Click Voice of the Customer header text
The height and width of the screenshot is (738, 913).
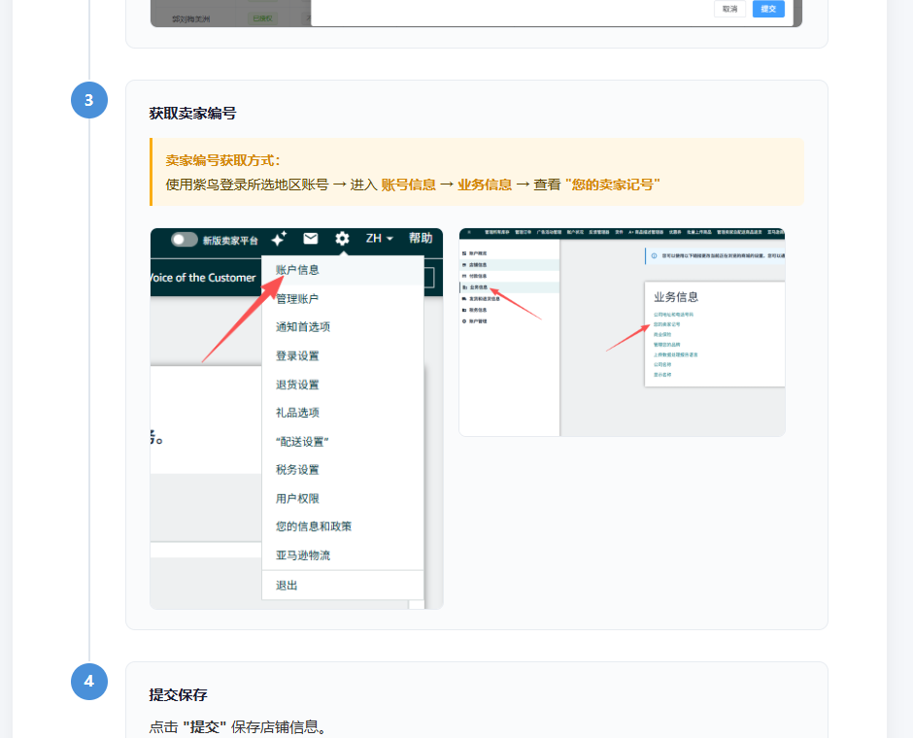tap(203, 278)
